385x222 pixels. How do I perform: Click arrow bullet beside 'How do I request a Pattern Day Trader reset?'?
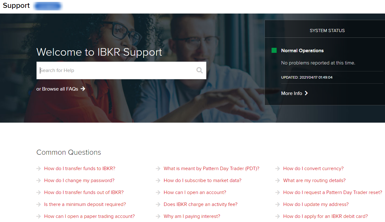click(x=278, y=192)
